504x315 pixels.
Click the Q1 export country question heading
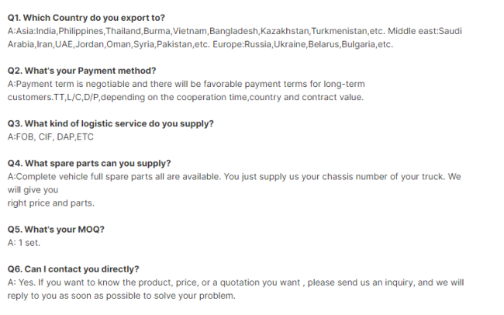coord(86,18)
